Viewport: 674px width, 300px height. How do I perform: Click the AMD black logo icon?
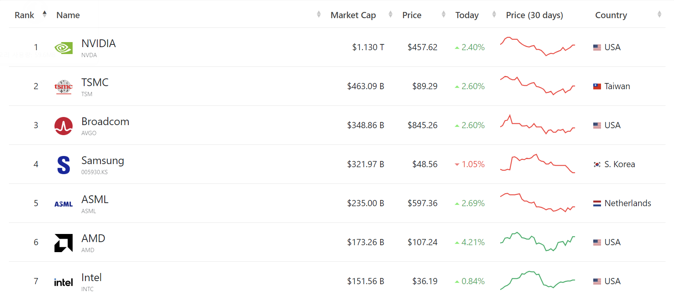click(x=63, y=243)
